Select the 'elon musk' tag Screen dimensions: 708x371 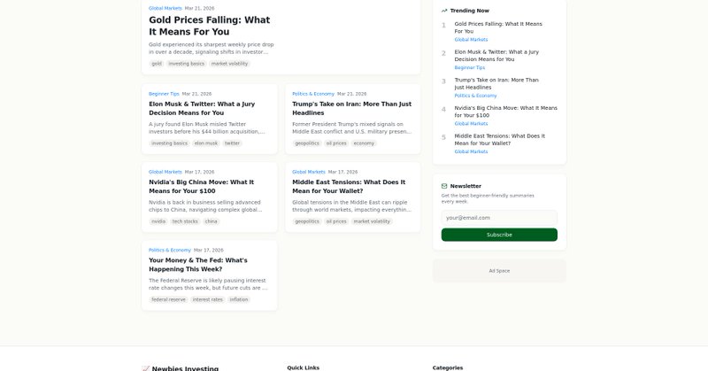click(205, 143)
